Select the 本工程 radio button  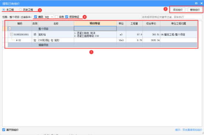(4, 10)
